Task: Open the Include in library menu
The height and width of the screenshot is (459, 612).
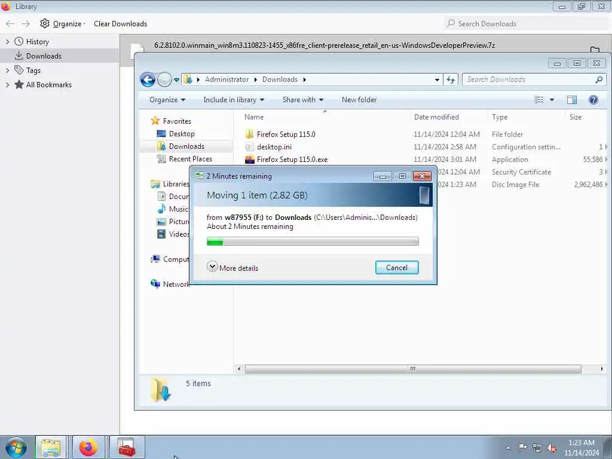Action: point(234,100)
